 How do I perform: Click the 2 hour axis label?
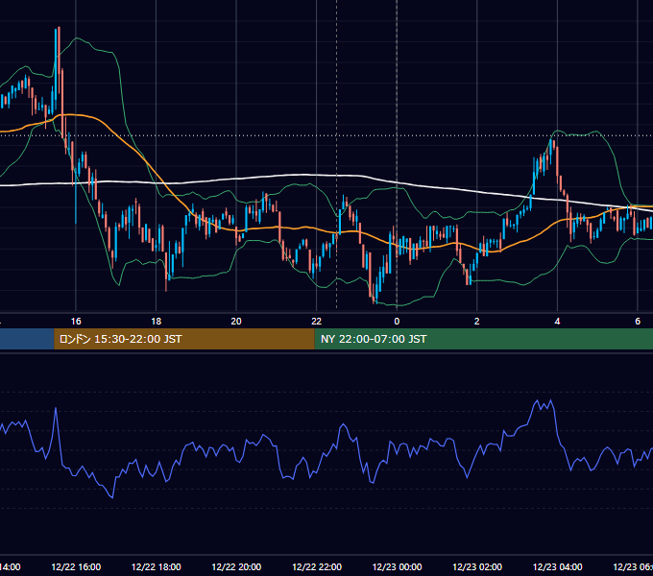[477, 322]
